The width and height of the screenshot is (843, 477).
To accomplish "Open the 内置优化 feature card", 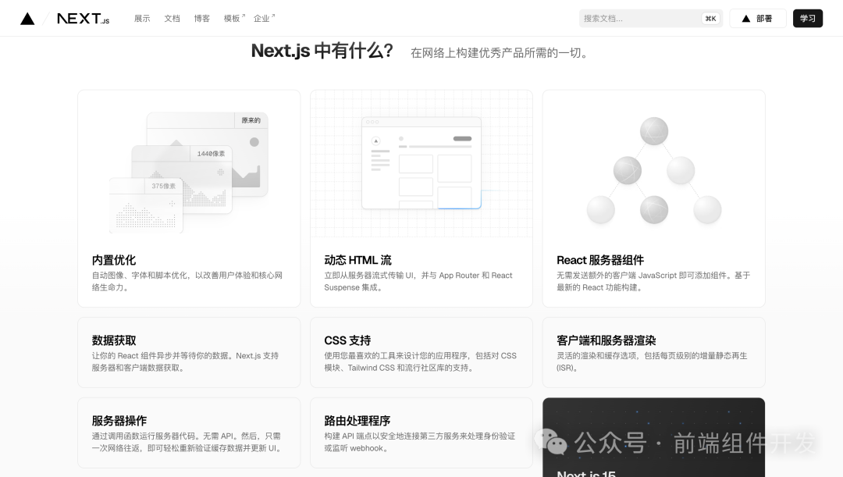I will click(189, 198).
